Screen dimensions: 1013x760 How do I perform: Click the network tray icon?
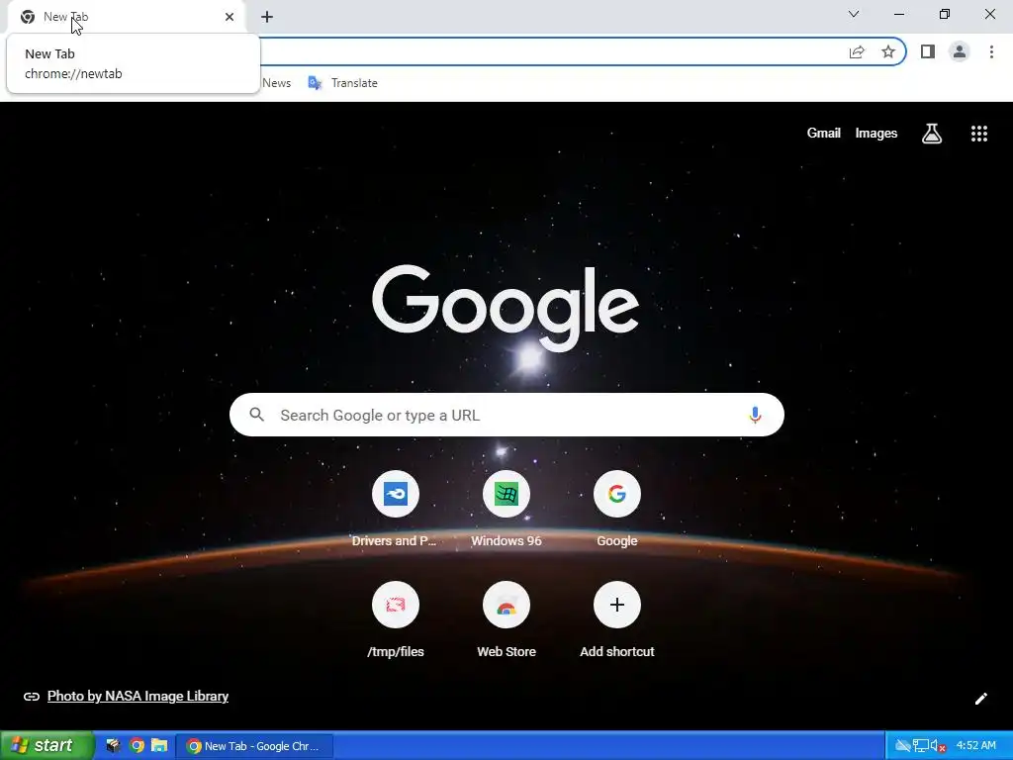(920, 746)
